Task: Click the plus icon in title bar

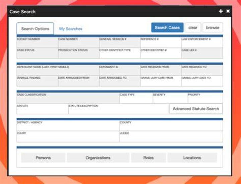Action: [x=221, y=11]
